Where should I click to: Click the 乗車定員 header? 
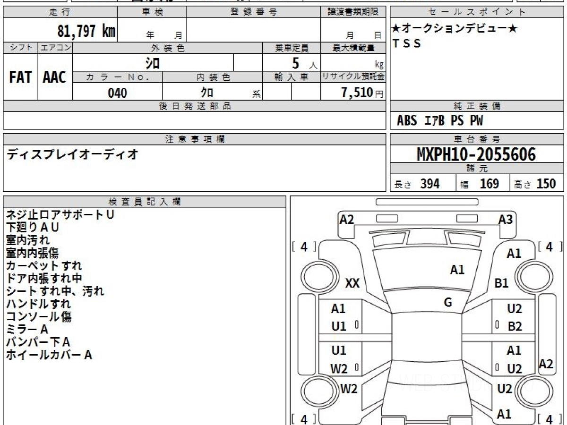click(x=292, y=48)
